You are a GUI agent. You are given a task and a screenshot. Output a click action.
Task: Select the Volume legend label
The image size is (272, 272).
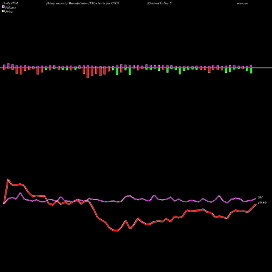click(x=10, y=8)
